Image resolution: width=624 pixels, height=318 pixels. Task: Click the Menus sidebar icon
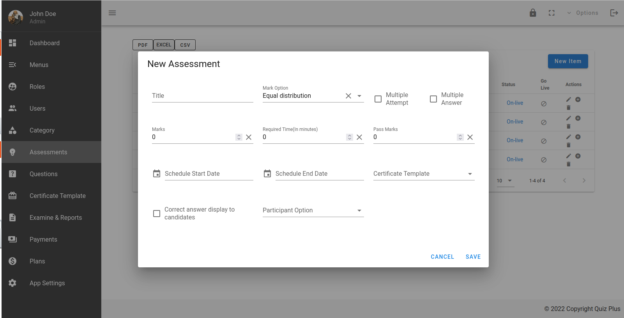click(12, 65)
